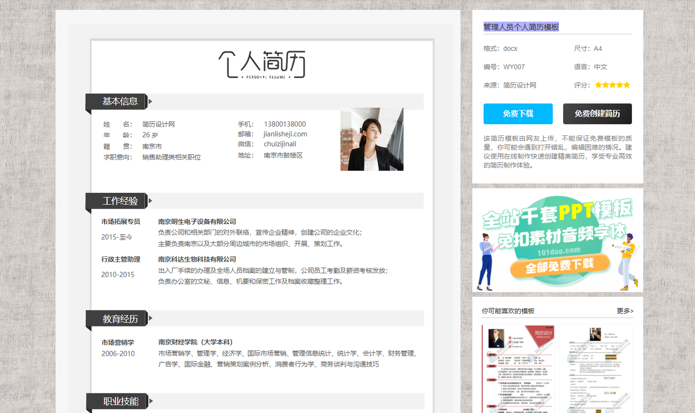Screen dimensions: 695x413
Task: Click the five-star rating icons
Action: pos(612,85)
